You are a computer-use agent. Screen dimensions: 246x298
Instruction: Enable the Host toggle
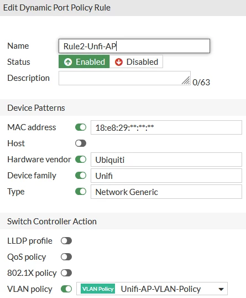tap(81, 143)
